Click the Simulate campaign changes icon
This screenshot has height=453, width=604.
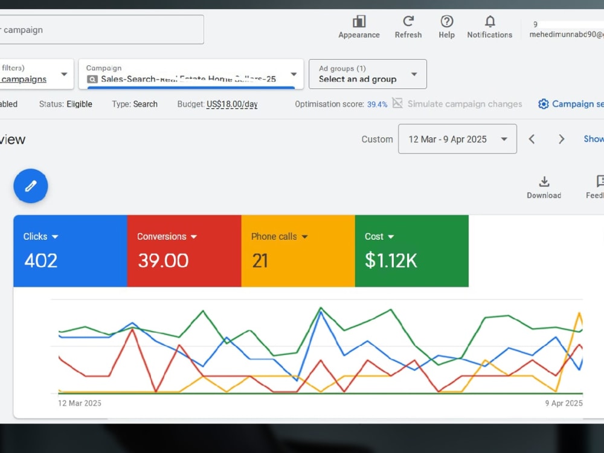(x=397, y=103)
